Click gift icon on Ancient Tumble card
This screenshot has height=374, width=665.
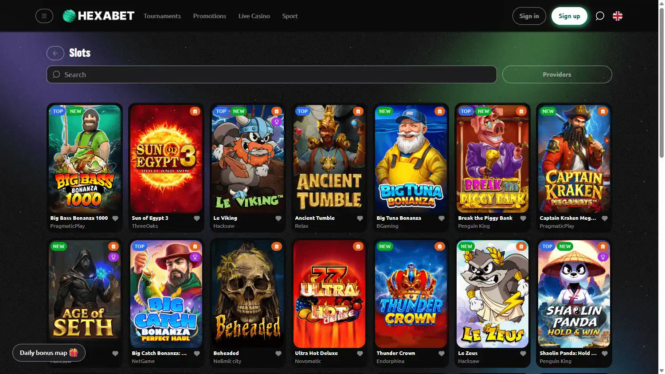358,111
